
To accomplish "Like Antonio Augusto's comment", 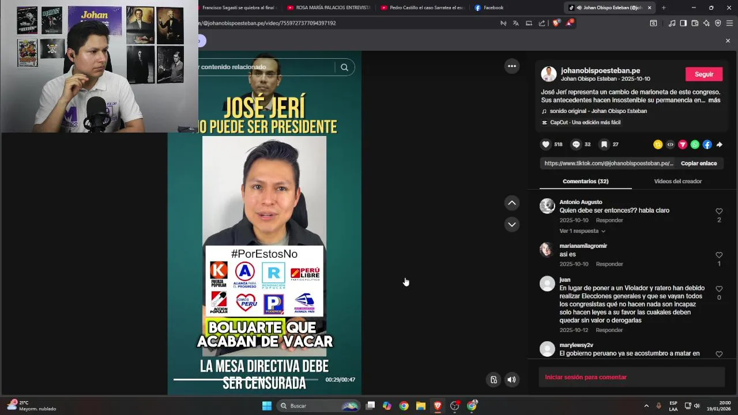I will click(719, 212).
